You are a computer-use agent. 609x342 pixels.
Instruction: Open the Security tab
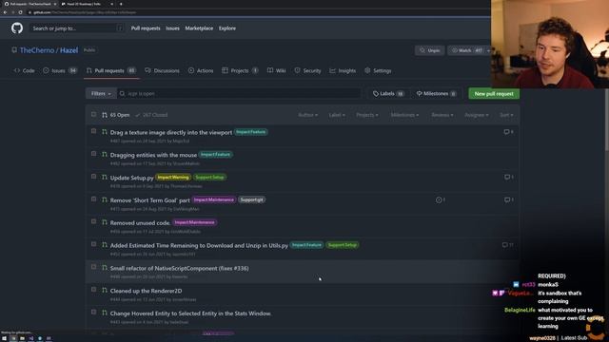307,70
